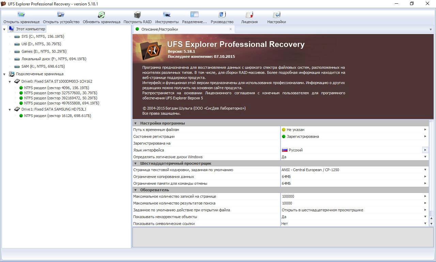
Task: Open the Построить RAID tool
Action: 137,15
